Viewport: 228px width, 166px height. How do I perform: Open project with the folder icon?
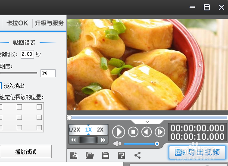click(x=90, y=155)
